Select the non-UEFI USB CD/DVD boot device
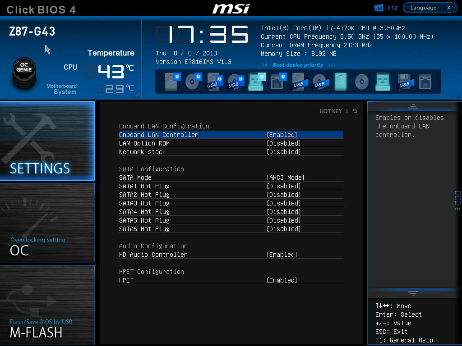This screenshot has height=346, width=462. pos(321,82)
